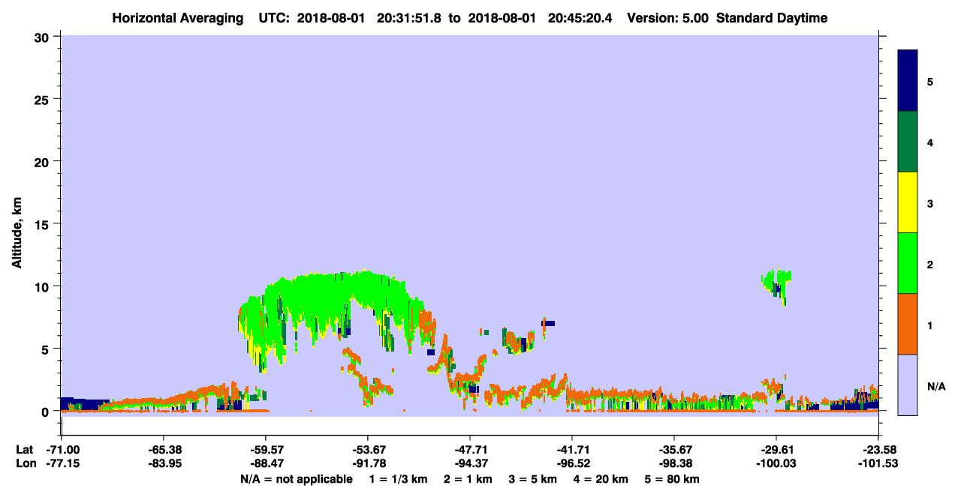Click the '1 = 1/3 km' legend note
This screenshot has width=976, height=500.
coord(399,479)
